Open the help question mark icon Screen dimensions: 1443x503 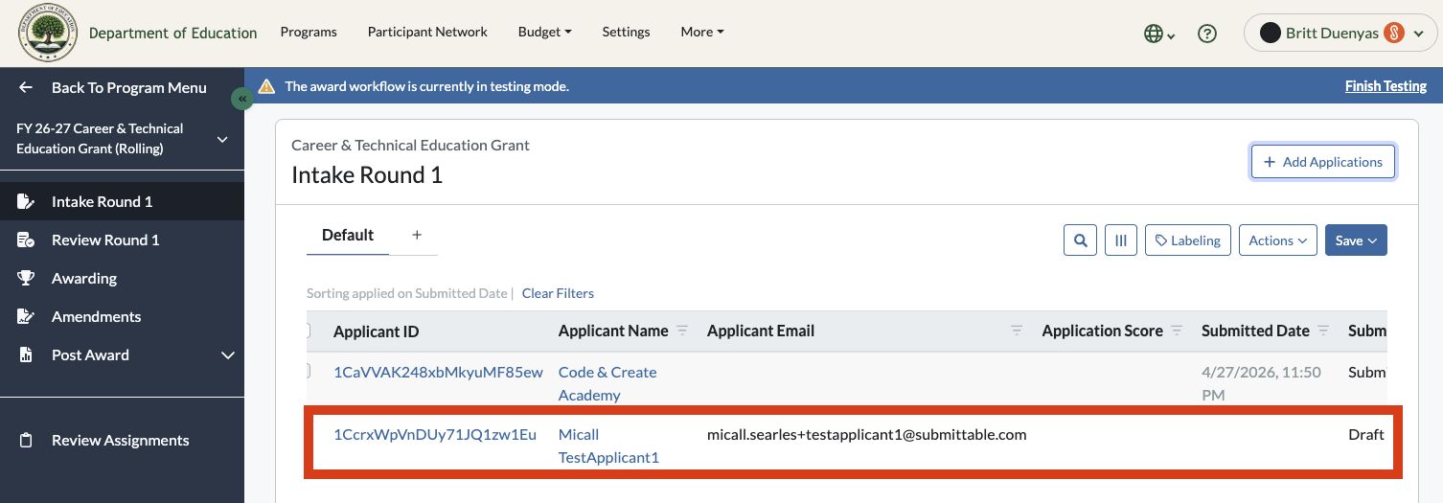click(x=1207, y=34)
